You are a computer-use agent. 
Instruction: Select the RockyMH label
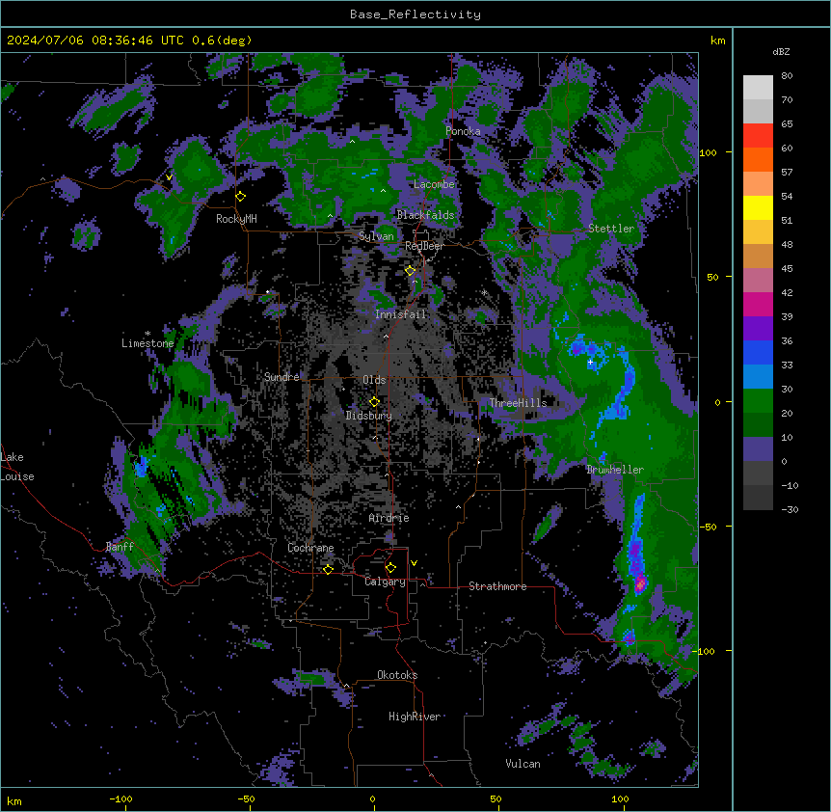coord(236,219)
